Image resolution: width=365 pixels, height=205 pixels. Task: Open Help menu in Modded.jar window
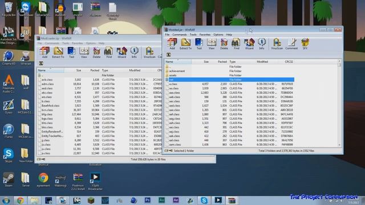229,35
